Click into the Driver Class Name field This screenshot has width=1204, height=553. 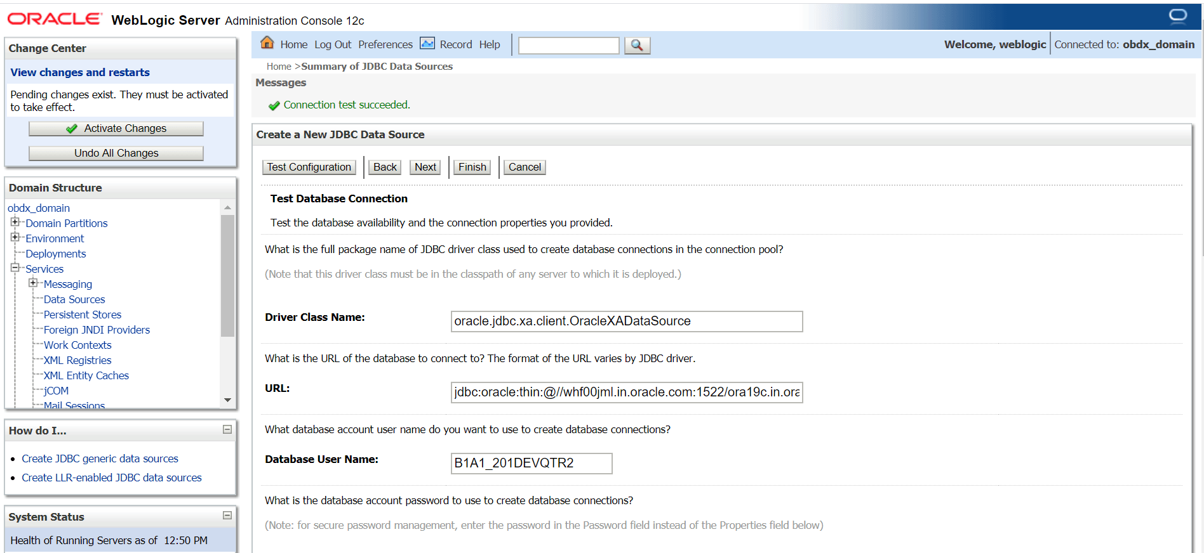click(x=627, y=322)
